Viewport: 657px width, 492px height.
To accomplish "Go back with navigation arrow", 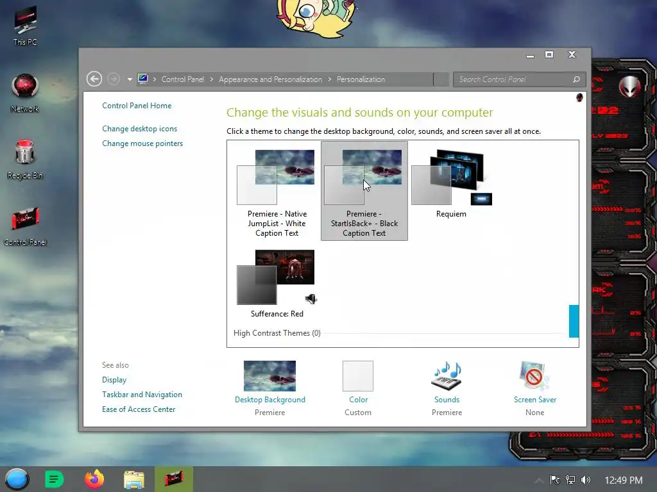I will (x=94, y=79).
